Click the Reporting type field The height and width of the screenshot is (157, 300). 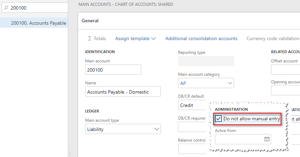click(x=206, y=61)
